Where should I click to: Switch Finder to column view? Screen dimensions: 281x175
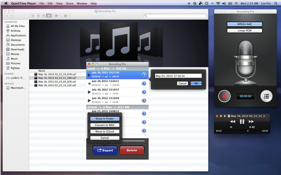coord(44,16)
